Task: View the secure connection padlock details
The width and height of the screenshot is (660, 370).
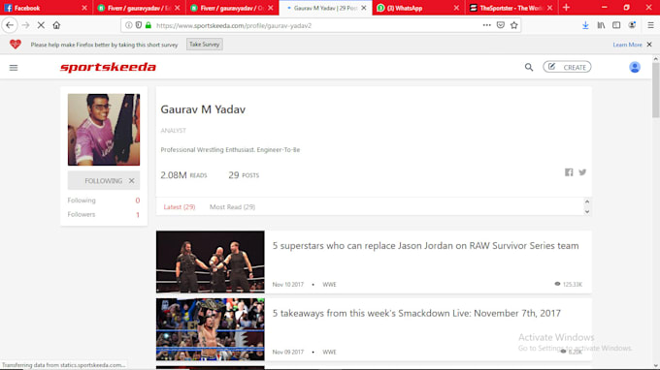Action: [x=148, y=25]
